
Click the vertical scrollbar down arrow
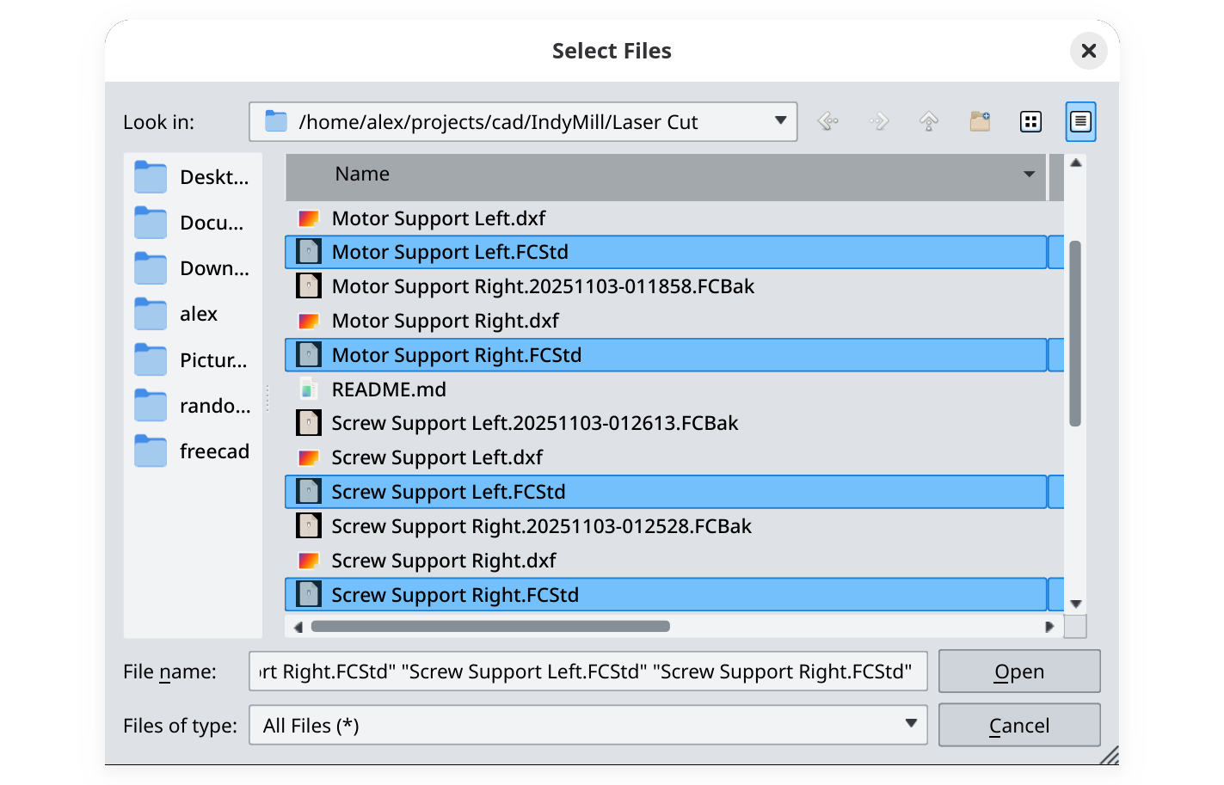1075,604
